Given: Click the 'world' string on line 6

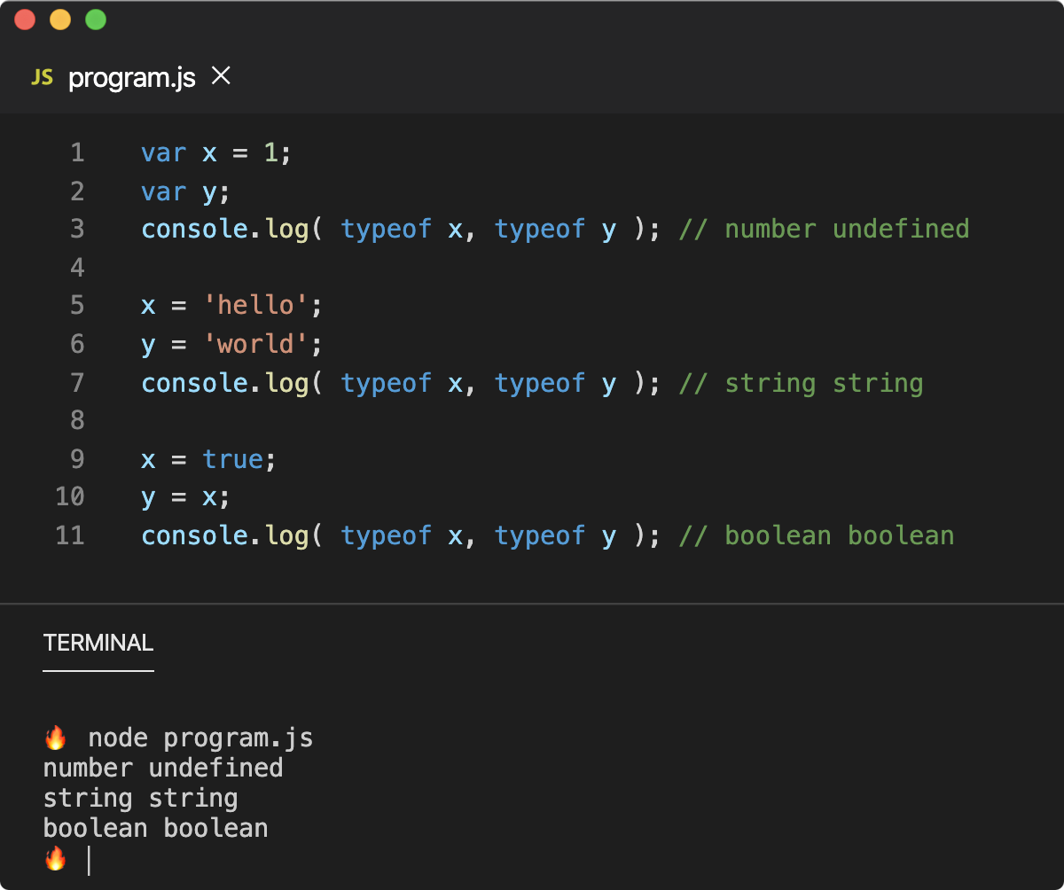Looking at the screenshot, I should [255, 343].
